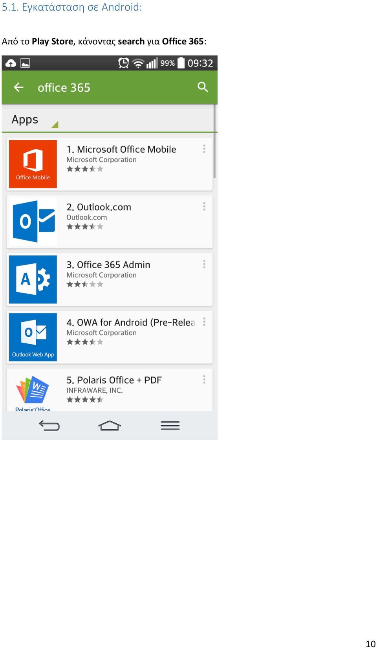Click star rating of OWA for Android
The image size is (377, 648).
85,342
